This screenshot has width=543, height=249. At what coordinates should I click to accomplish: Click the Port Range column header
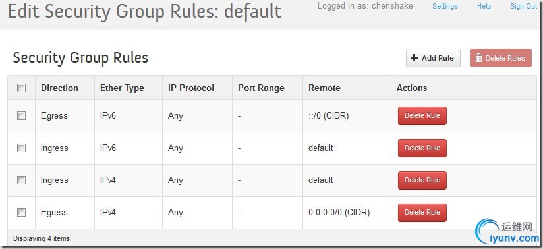point(261,88)
